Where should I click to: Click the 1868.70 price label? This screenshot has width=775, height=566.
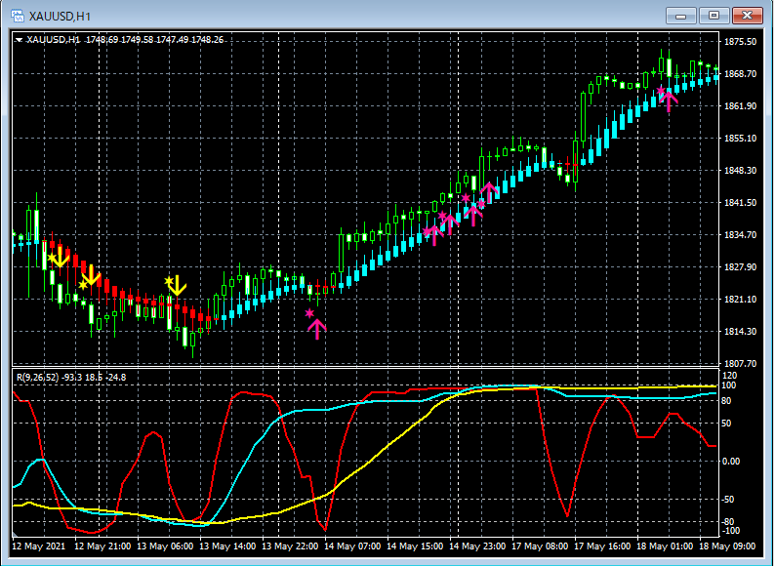(740, 74)
